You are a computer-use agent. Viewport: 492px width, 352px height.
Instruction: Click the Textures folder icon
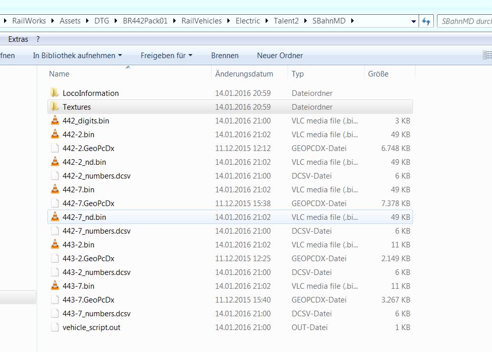[55, 107]
